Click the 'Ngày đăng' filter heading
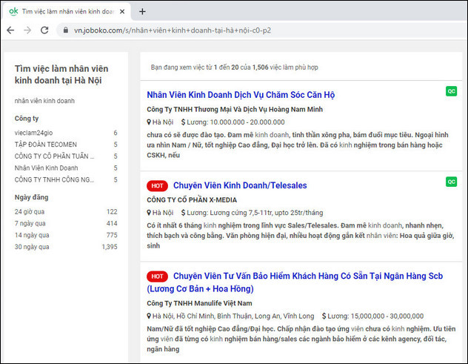468x364 pixels. (x=31, y=197)
